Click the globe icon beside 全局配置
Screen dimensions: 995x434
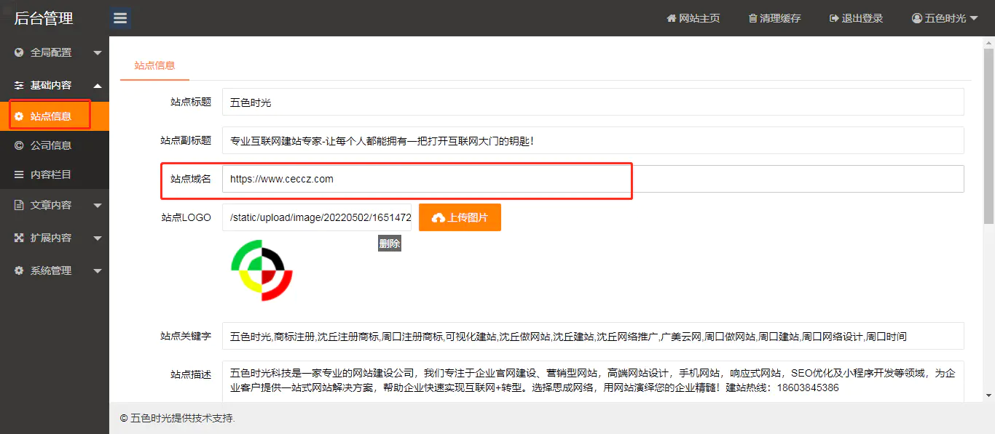tap(18, 52)
